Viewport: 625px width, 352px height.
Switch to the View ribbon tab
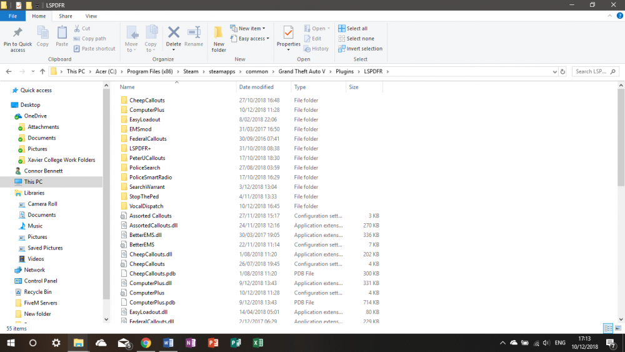(x=91, y=16)
